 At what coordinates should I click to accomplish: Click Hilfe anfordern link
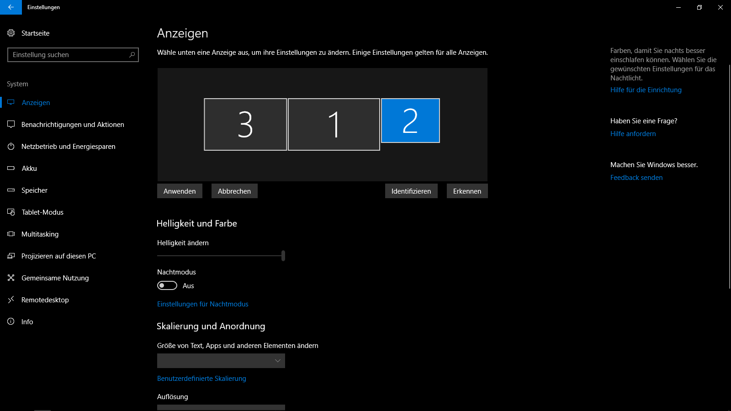click(633, 134)
